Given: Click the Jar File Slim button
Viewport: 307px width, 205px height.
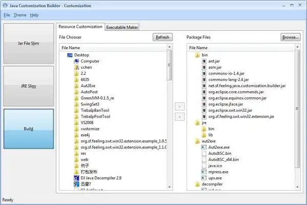Looking at the screenshot, I should click(29, 44).
